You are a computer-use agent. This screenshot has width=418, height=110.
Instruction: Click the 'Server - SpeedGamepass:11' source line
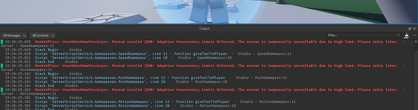(27, 46)
